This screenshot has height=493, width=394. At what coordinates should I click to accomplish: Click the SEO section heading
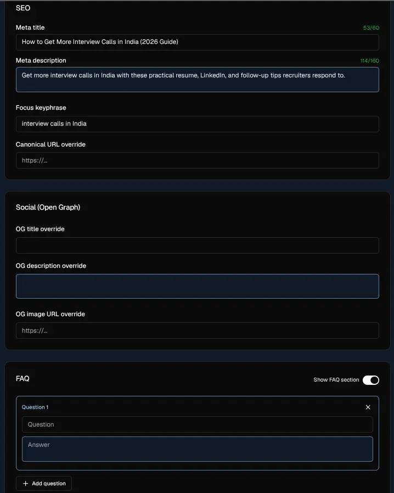[x=23, y=8]
